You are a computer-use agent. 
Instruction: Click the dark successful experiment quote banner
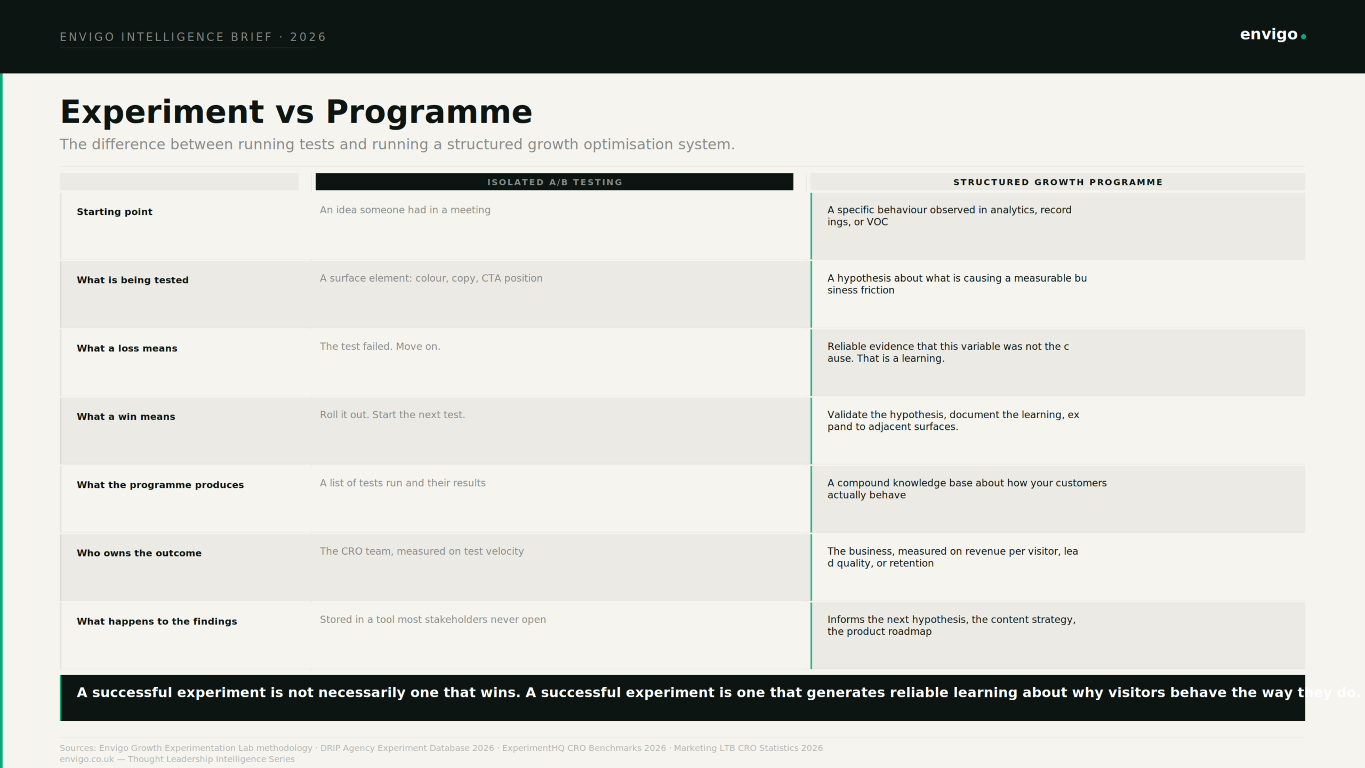pos(682,698)
